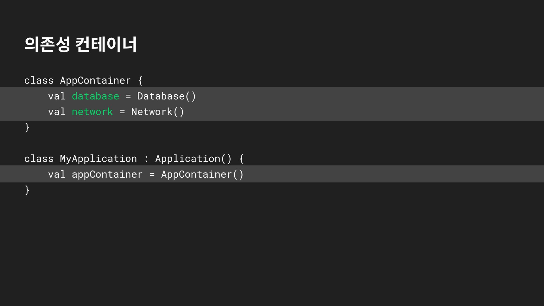The width and height of the screenshot is (544, 306).
Task: Click the val keyword before network
Action: 57,112
